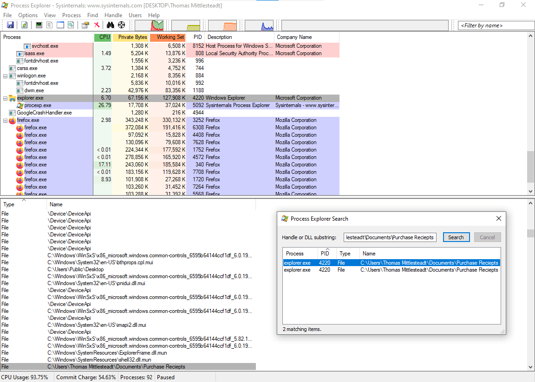The image size is (535, 382).
Task: Click the Refresh Now toolbar icon
Action: click(24, 25)
